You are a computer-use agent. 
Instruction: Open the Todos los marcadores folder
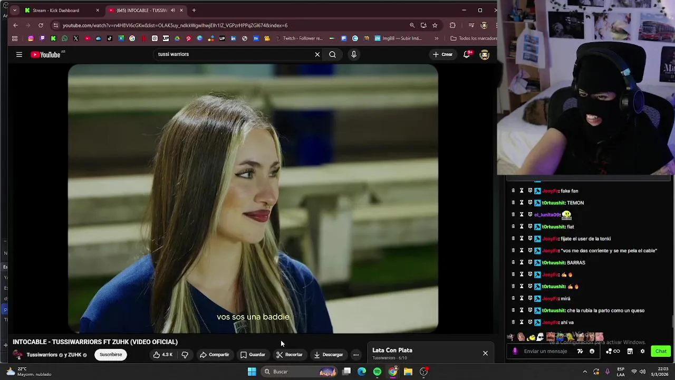(474, 38)
